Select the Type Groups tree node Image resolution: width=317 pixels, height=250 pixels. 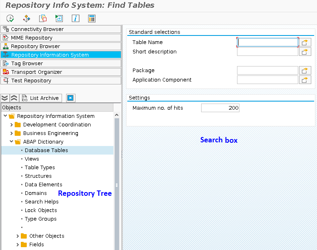[41, 219]
